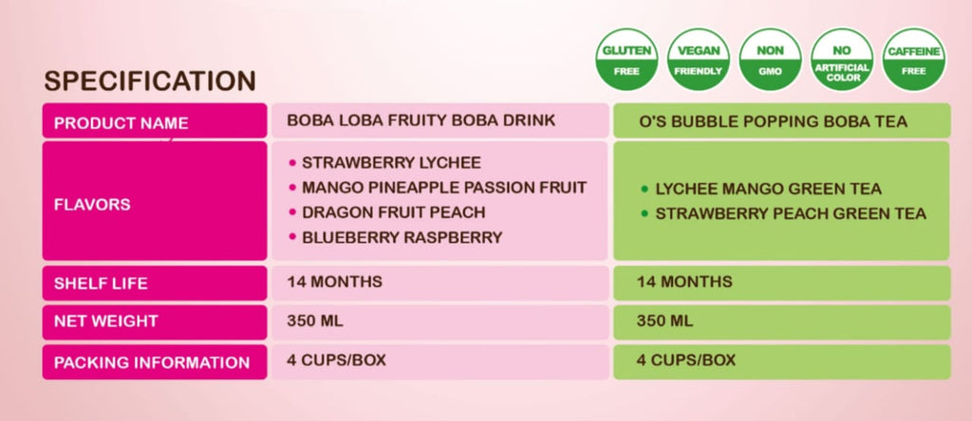Click the Gluten Free badge icon
This screenshot has height=421, width=972.
click(x=625, y=60)
